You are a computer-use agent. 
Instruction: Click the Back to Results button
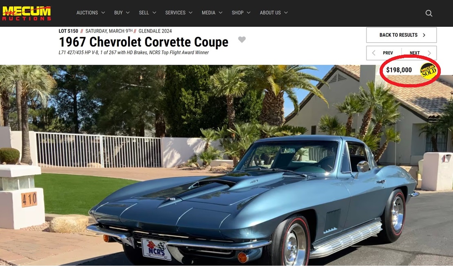coord(402,35)
